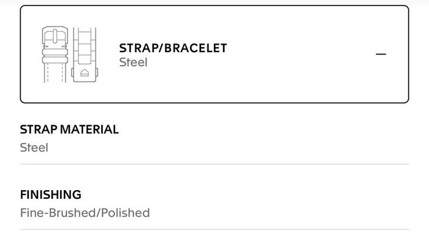Click the Fine-Brushed/Polished finishing value
This screenshot has width=429, height=246.
point(85,213)
